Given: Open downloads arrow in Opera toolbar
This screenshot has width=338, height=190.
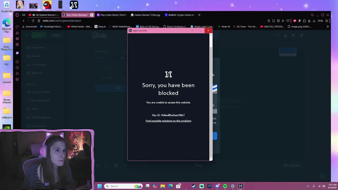Looking at the screenshot, I should click(314, 21).
